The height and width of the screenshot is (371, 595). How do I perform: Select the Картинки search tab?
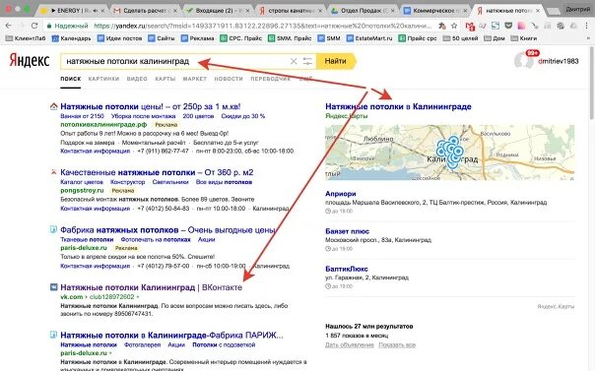[103, 79]
